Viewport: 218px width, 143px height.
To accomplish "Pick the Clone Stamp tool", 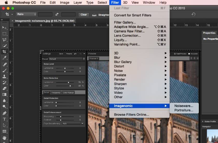I will coord(4,76).
